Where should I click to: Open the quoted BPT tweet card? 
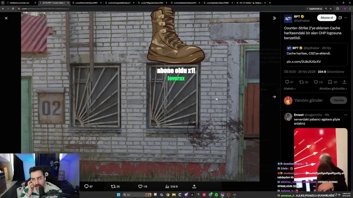[316, 54]
